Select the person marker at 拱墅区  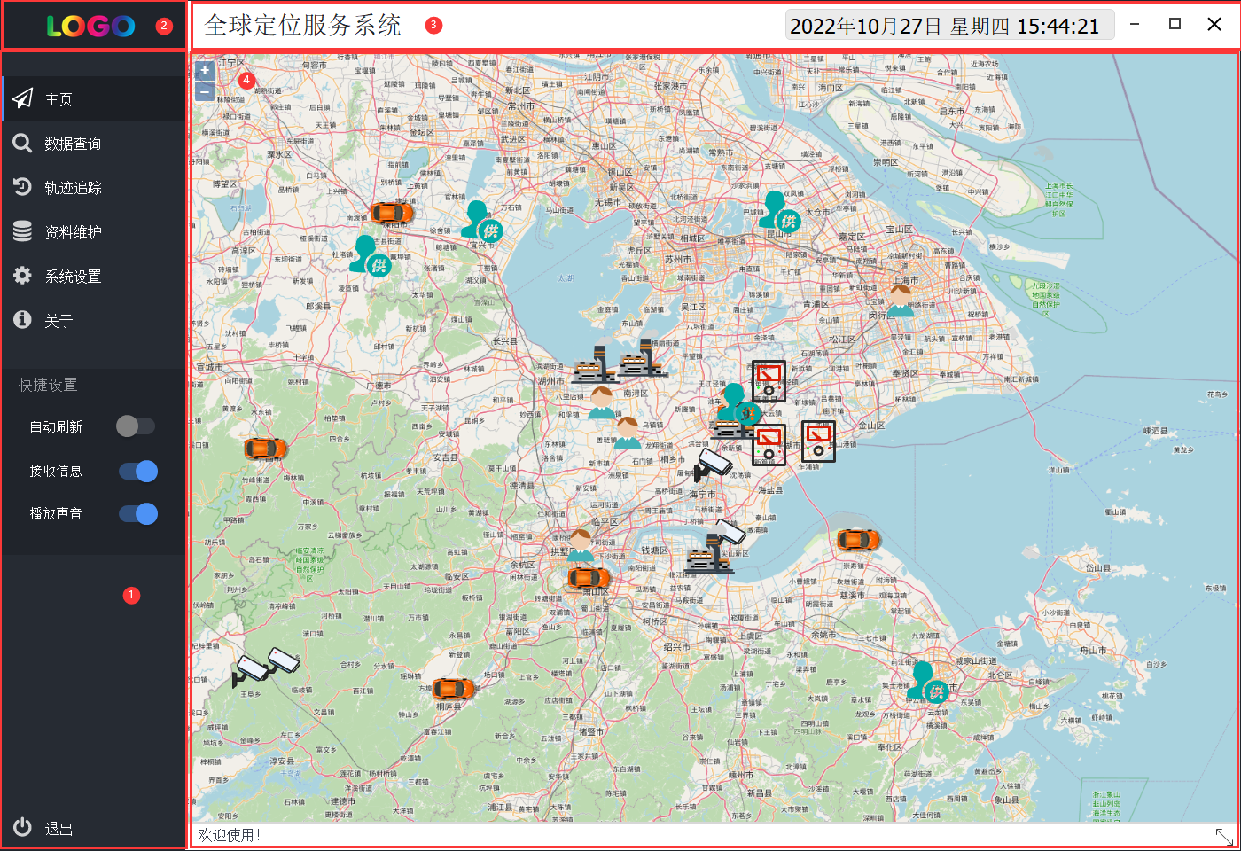pos(581,545)
